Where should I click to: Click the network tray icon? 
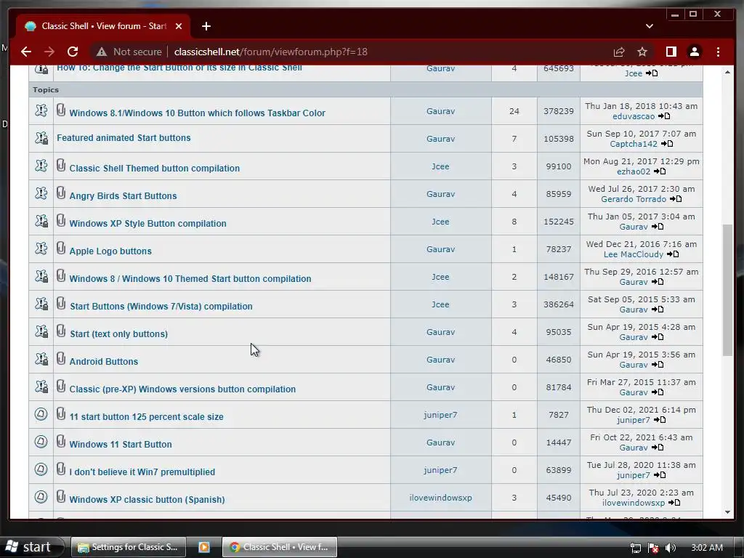[635, 548]
